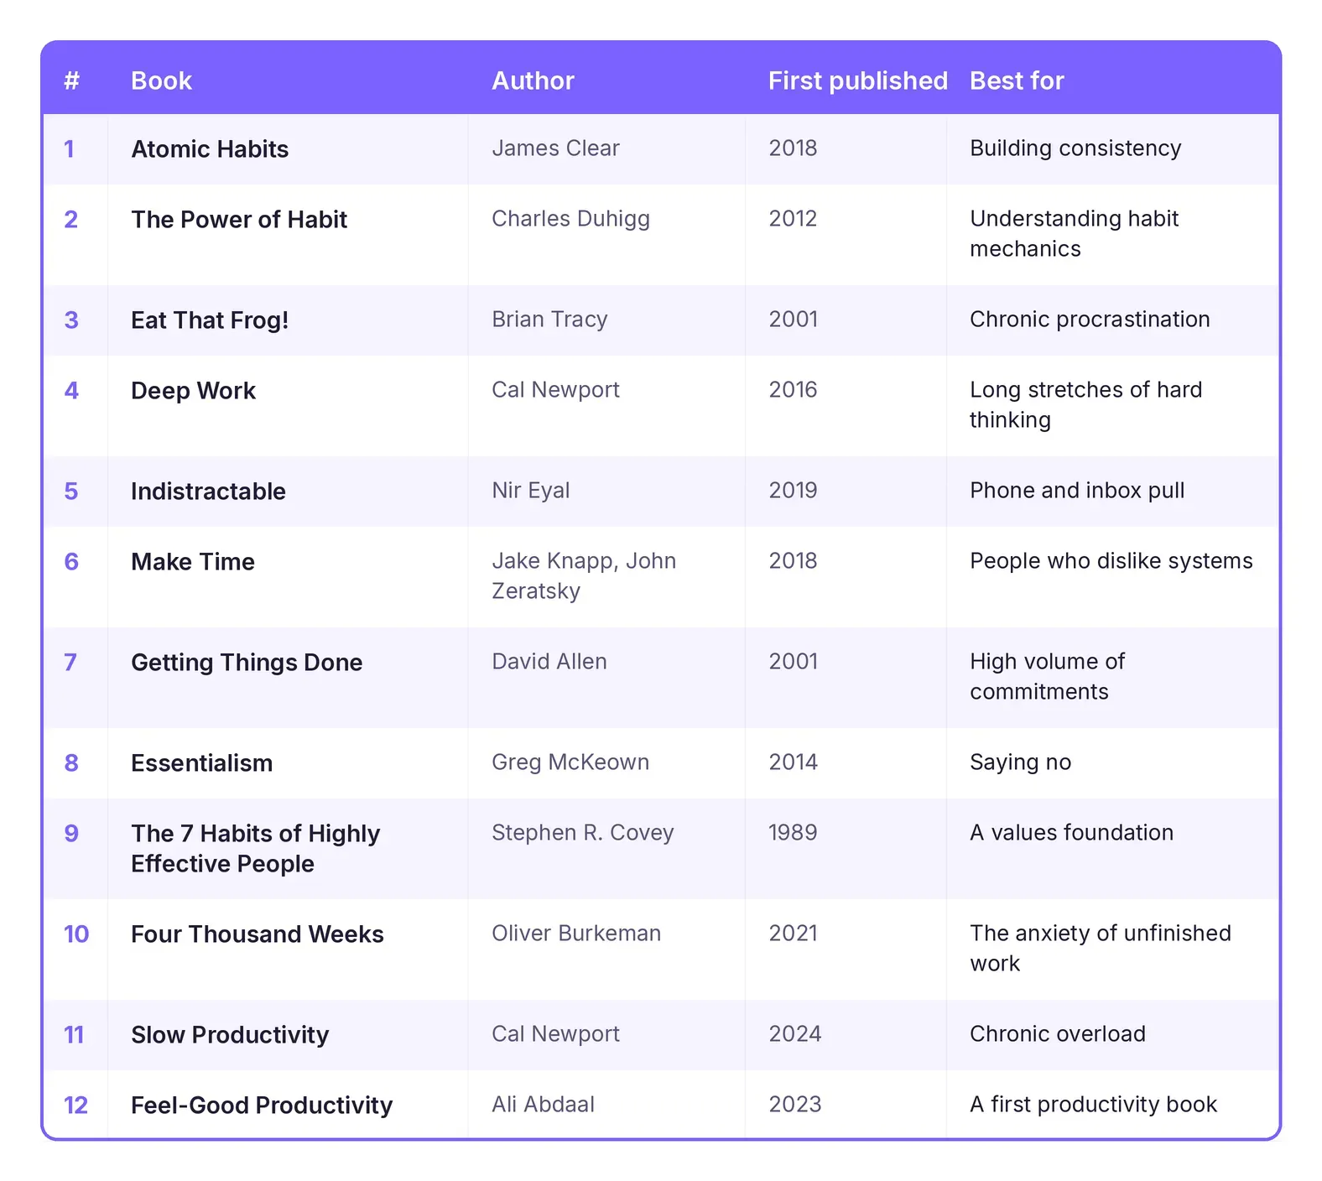Click 'Phone and inbox pull' cell
Screen dimensions: 1322x1181
click(x=1077, y=491)
